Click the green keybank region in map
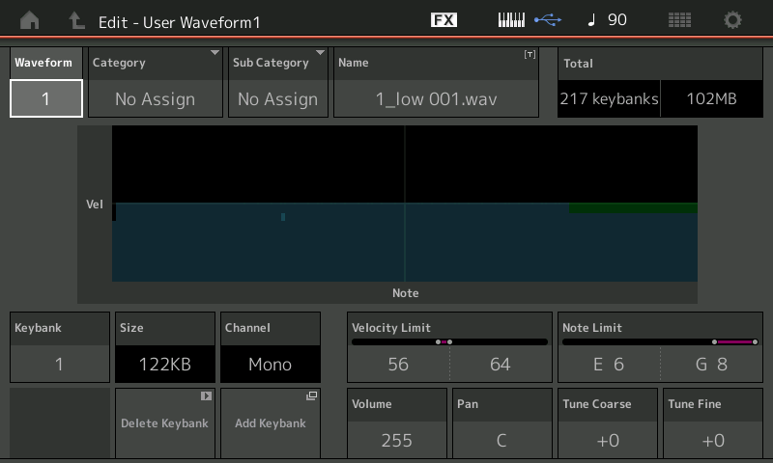This screenshot has width=773, height=463. (x=633, y=208)
